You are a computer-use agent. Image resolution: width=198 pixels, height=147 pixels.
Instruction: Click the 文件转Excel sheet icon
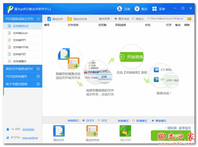pyautogui.click(x=9, y=33)
